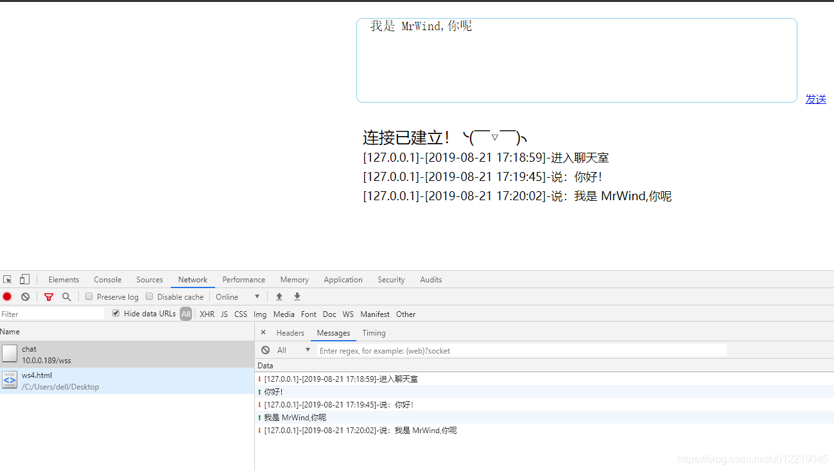The height and width of the screenshot is (471, 834).
Task: Filter requests by Other
Action: 406,314
